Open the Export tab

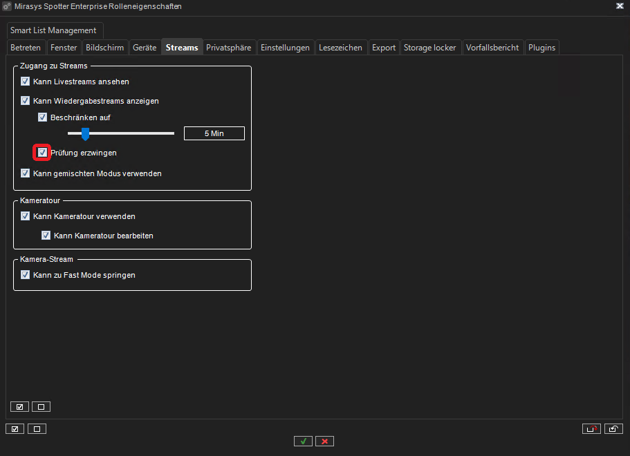[x=383, y=47]
